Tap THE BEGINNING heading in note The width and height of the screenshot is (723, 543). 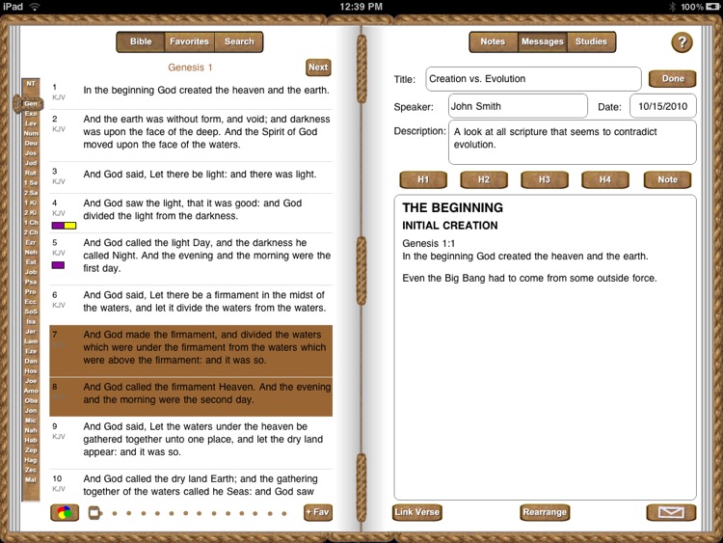tap(452, 208)
